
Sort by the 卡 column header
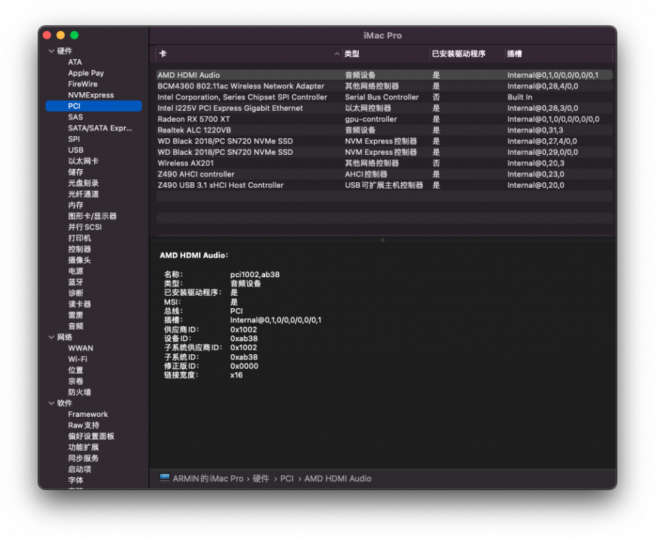click(x=249, y=54)
